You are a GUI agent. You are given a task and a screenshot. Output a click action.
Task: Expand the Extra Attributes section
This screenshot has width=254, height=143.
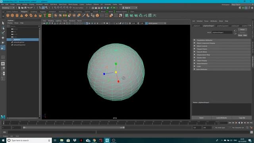[x=222, y=70]
